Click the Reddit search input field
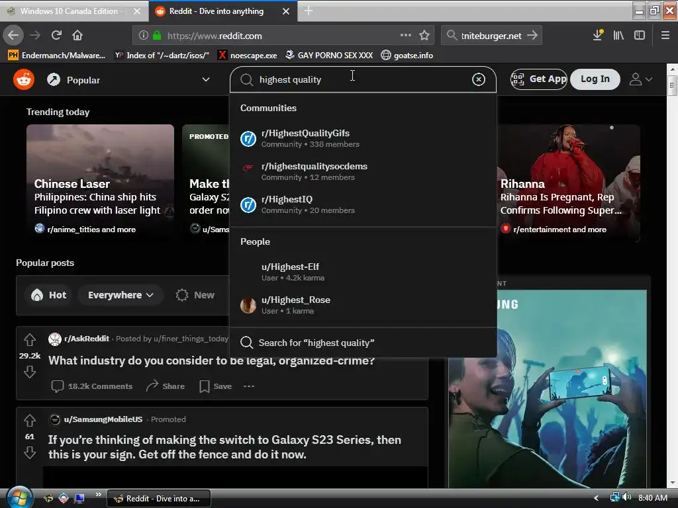 click(363, 79)
